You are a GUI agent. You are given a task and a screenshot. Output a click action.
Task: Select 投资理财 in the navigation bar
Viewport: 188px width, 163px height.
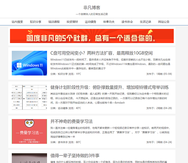point(72,22)
